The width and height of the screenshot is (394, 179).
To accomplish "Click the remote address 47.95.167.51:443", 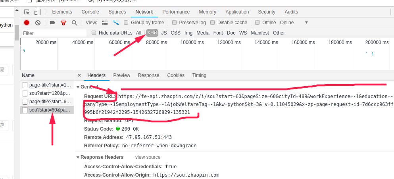I will tap(149, 137).
